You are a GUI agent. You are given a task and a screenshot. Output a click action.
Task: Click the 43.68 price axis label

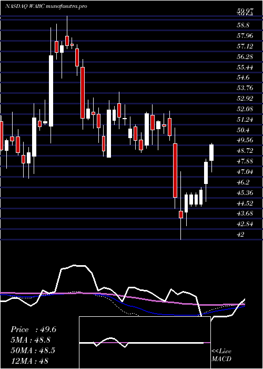(x=245, y=213)
